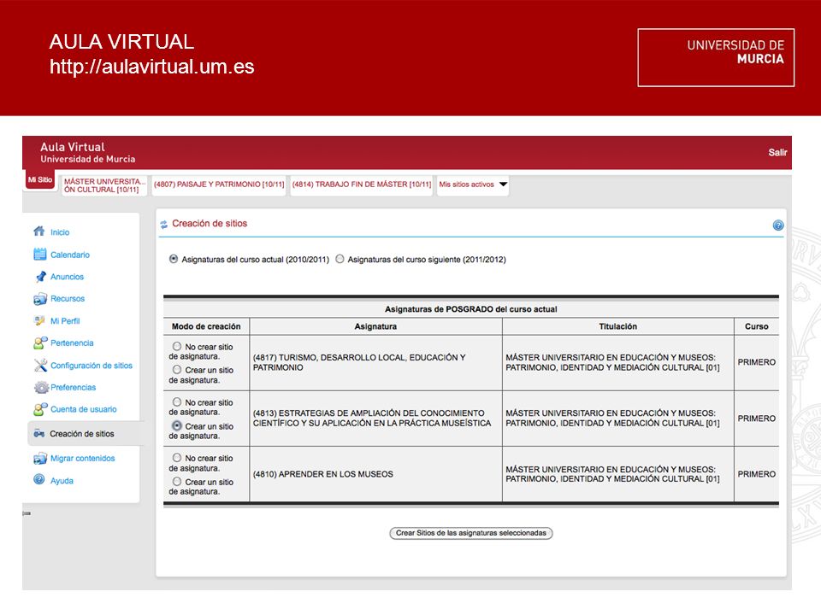Click the Creación de sitios sidebar icon

[x=39, y=434]
